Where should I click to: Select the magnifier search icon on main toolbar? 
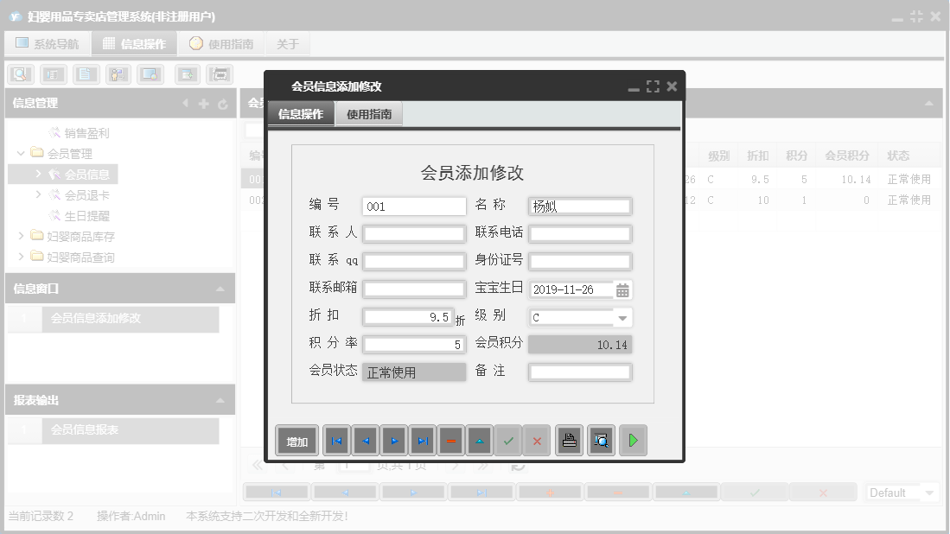point(17,74)
